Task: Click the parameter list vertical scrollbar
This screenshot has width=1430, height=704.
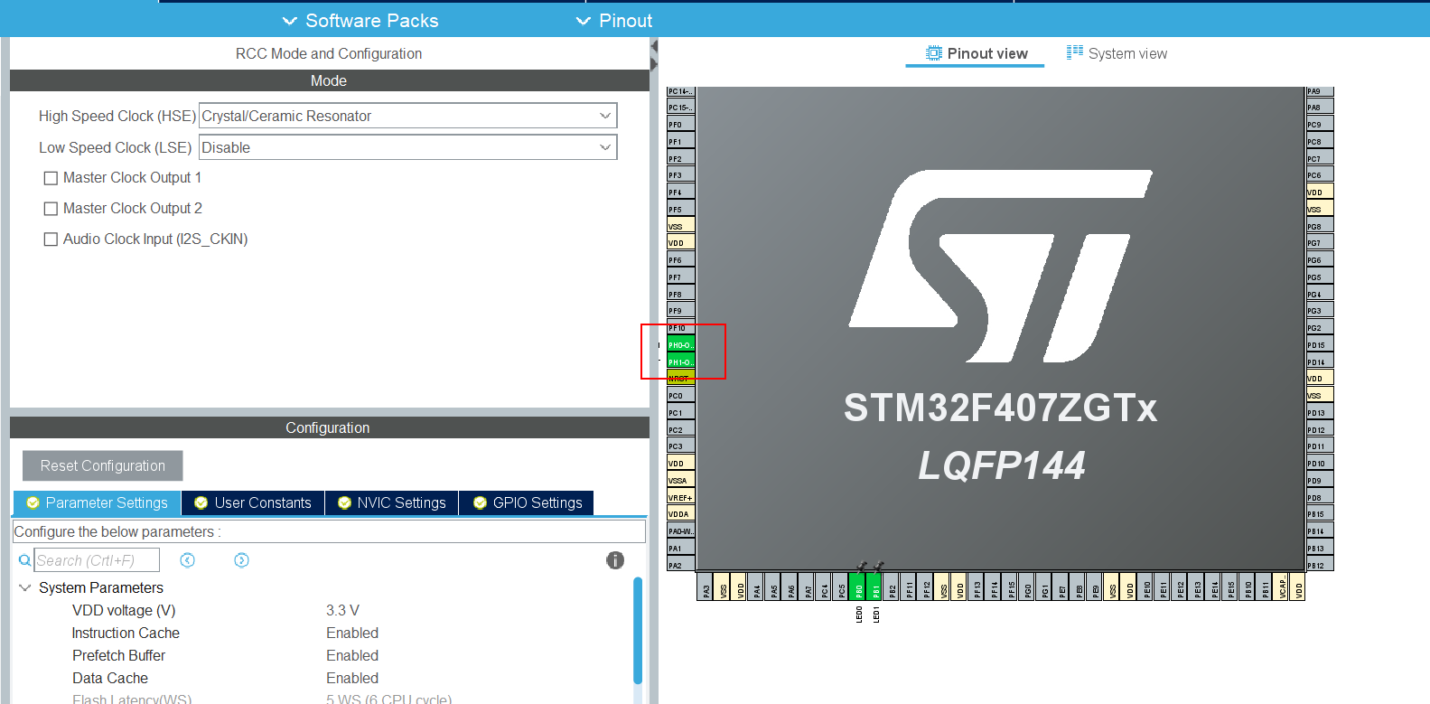Action: [x=638, y=631]
